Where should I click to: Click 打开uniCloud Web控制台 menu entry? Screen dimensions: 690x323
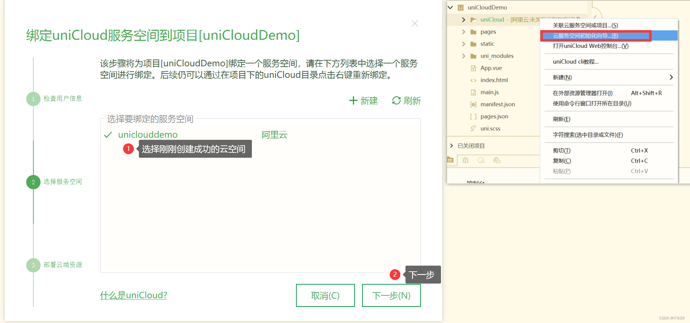[x=590, y=46]
